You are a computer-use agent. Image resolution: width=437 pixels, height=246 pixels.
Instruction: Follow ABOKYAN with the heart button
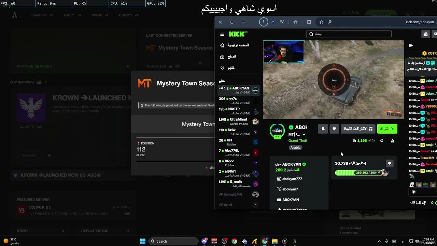coord(334,129)
